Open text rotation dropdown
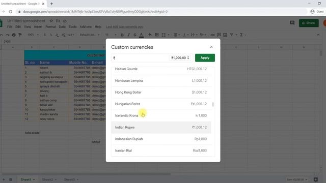Image resolution: width=326 pixels, height=183 pixels. coord(203,35)
